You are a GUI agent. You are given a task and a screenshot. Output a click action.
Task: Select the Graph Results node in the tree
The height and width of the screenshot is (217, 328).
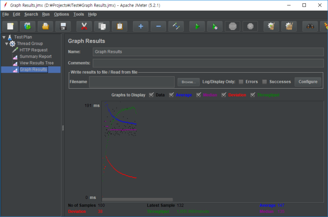click(33, 69)
